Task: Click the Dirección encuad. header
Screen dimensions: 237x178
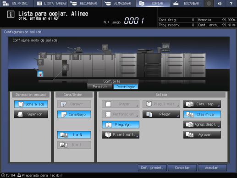Action: point(31,95)
